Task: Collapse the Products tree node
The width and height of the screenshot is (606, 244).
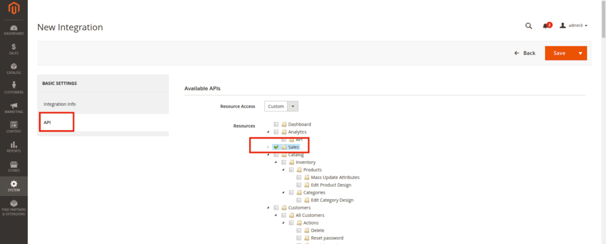Action: coord(283,170)
